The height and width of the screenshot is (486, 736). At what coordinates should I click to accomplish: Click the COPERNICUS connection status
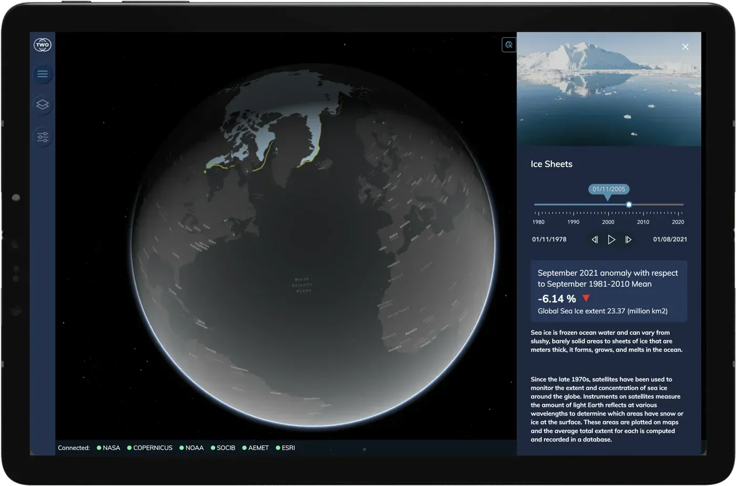[x=150, y=448]
